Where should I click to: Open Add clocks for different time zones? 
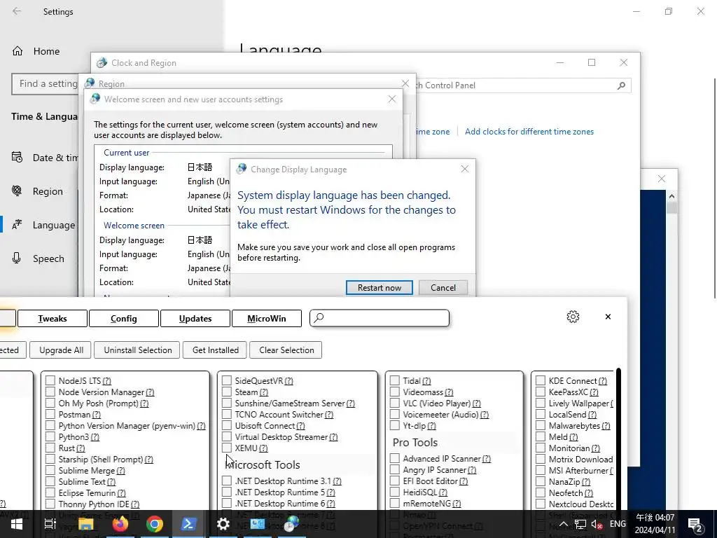click(529, 132)
